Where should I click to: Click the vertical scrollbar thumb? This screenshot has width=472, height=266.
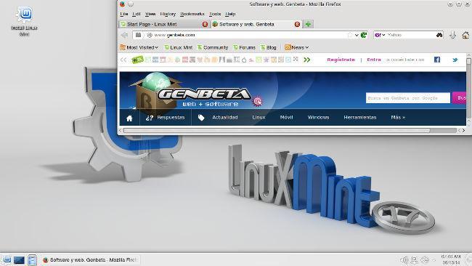click(x=468, y=61)
